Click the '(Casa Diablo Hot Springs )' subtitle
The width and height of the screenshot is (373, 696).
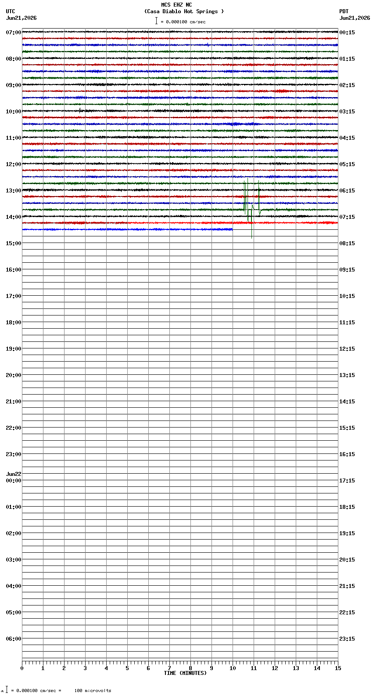pyautogui.click(x=184, y=11)
